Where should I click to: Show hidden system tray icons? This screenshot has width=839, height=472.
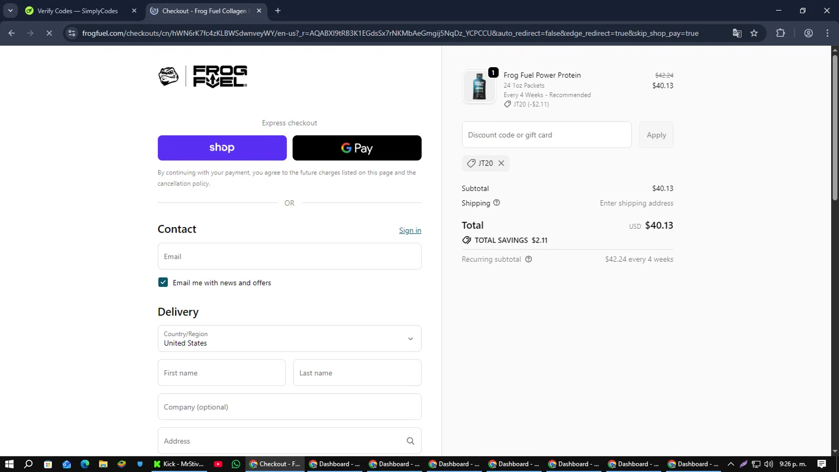(x=730, y=464)
